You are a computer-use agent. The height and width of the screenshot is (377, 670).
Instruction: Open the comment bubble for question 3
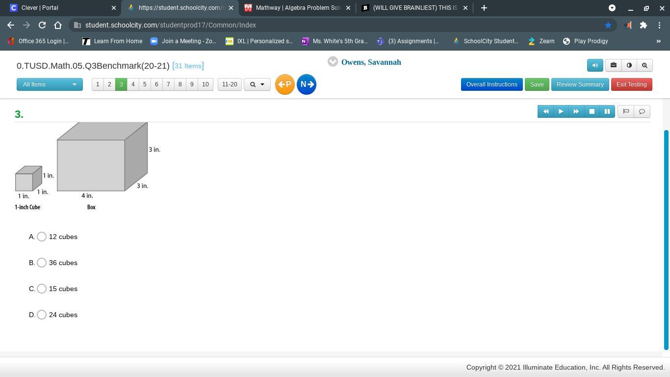coord(642,111)
